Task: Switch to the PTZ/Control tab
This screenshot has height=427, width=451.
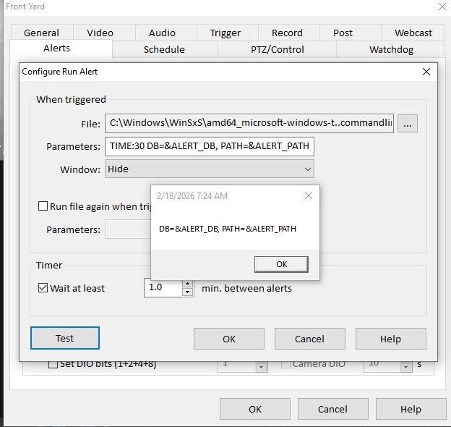Action: 278,49
